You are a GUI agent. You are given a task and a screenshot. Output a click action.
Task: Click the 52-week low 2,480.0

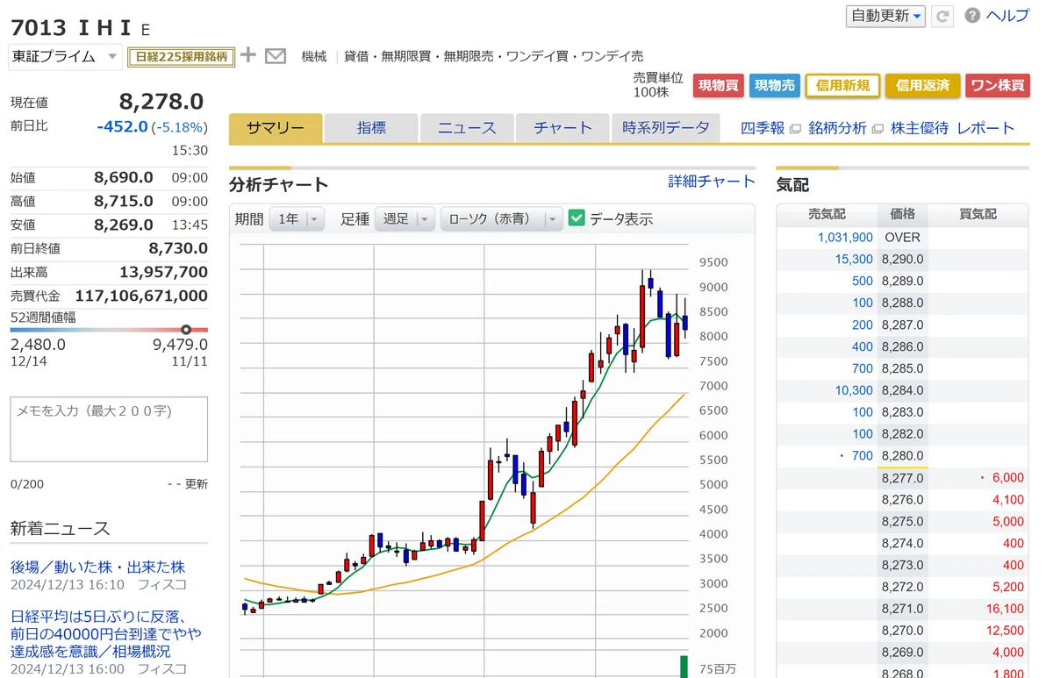38,345
